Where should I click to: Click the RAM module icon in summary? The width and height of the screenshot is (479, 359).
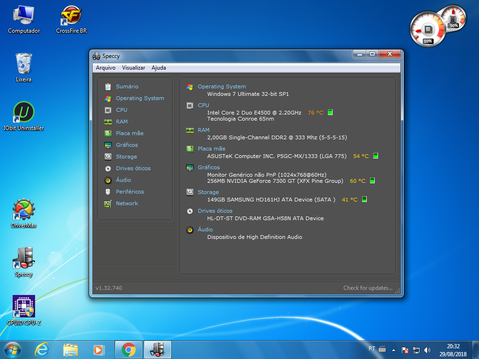(x=190, y=130)
